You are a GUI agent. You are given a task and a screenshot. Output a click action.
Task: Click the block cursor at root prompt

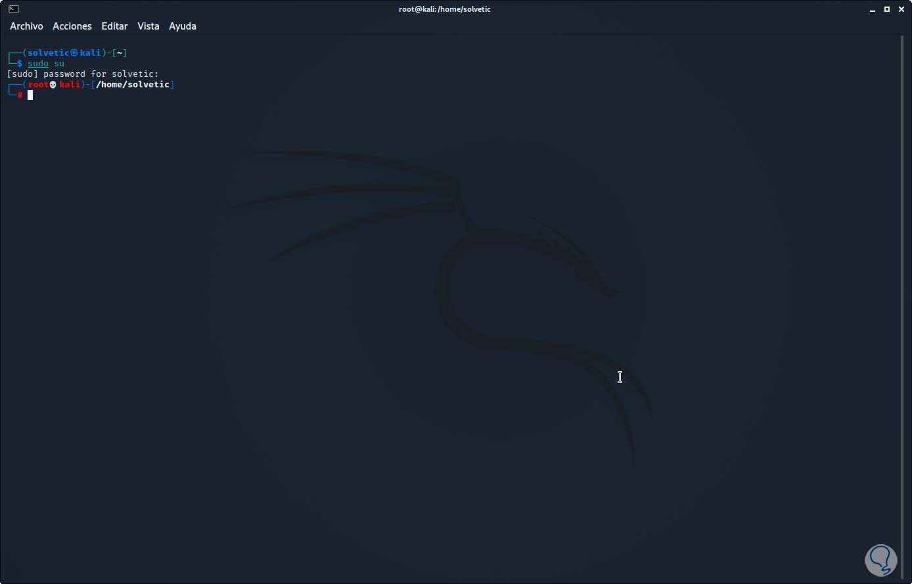(x=30, y=95)
